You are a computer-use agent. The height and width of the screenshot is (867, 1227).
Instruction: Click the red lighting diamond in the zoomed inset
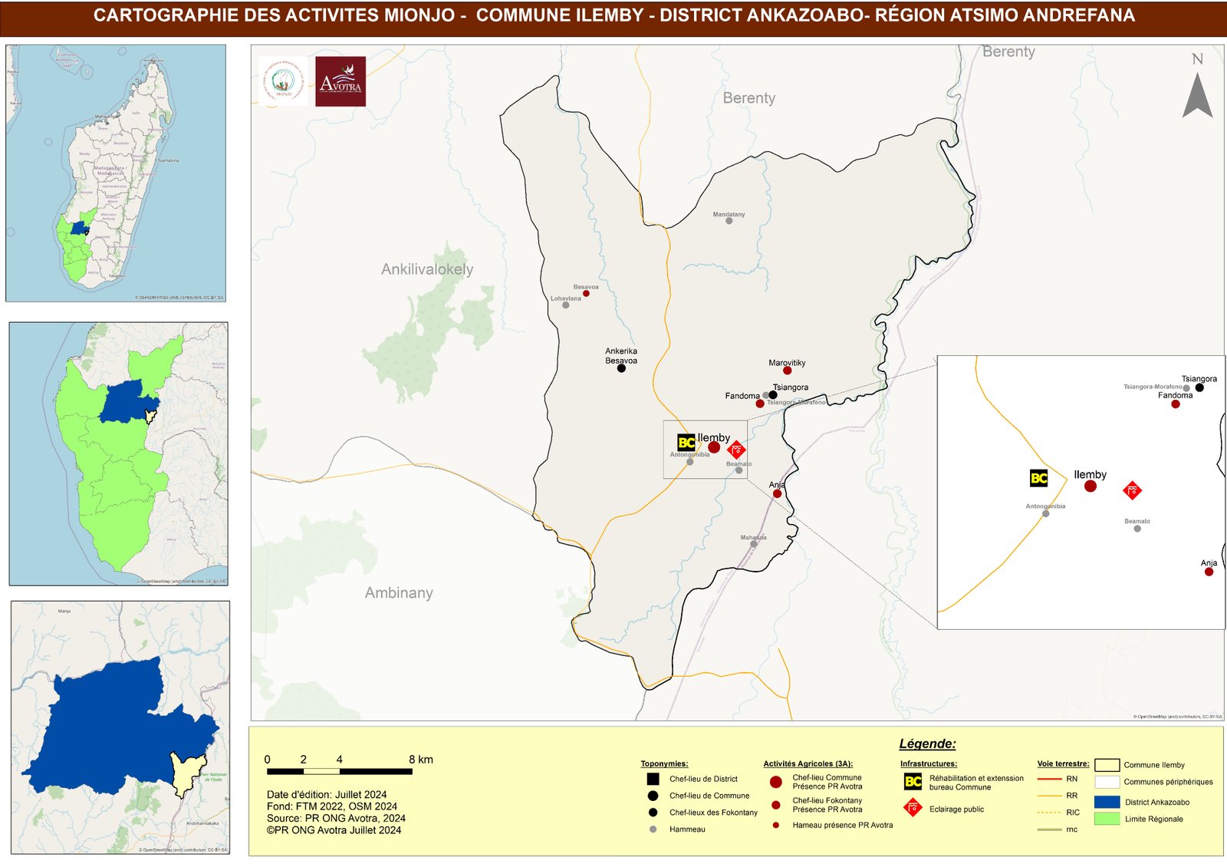click(1132, 490)
